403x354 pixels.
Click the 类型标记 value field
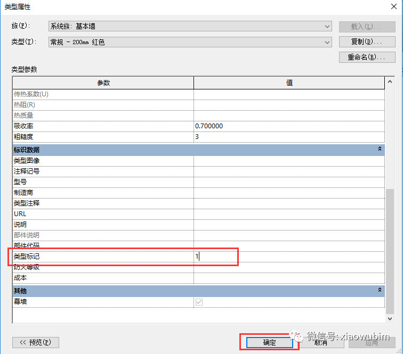point(289,257)
